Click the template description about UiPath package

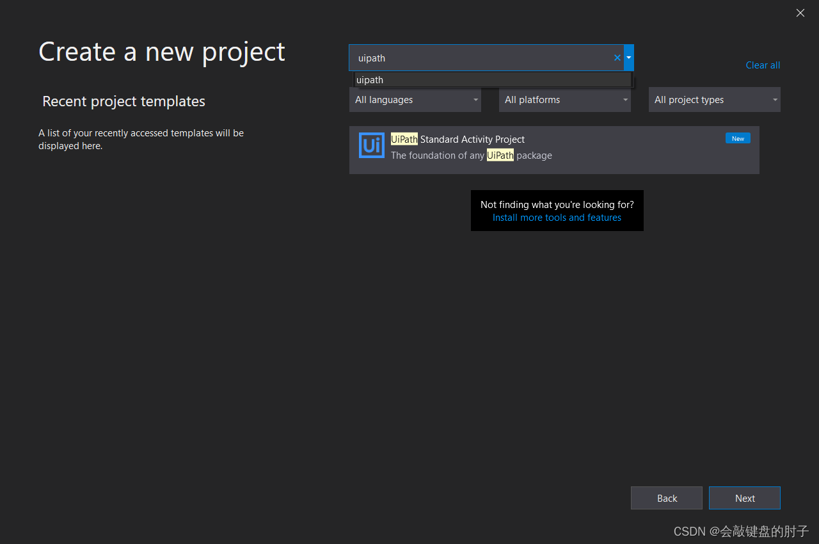[472, 156]
